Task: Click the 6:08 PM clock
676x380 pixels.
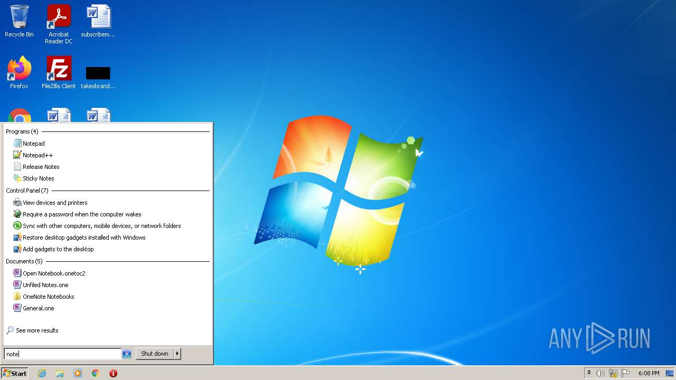Action: 649,373
